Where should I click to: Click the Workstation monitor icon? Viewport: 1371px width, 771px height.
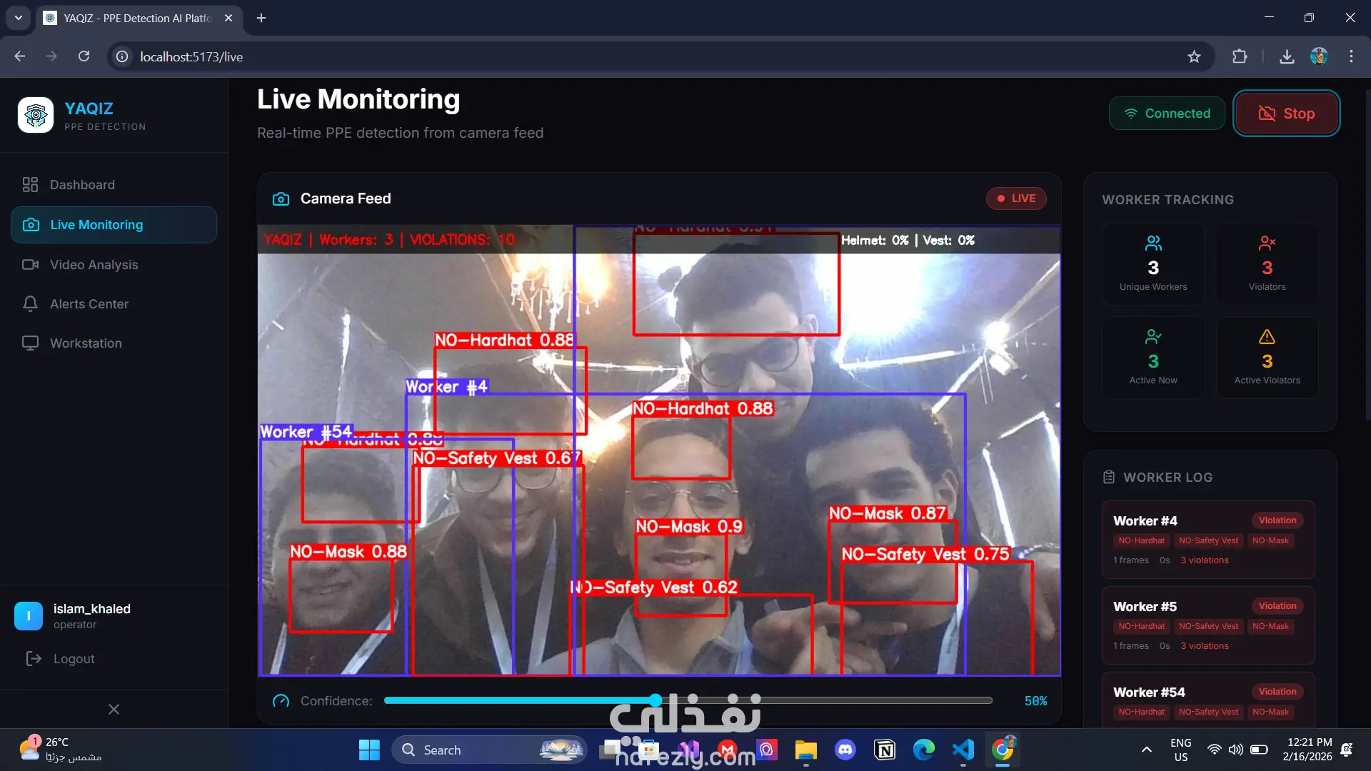pos(30,343)
